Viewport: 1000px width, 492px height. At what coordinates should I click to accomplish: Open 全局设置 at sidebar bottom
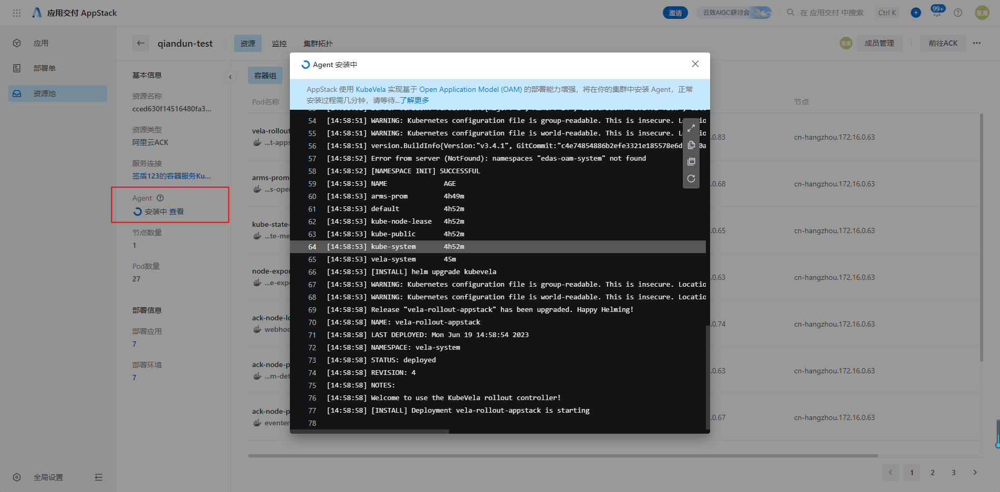click(x=48, y=477)
